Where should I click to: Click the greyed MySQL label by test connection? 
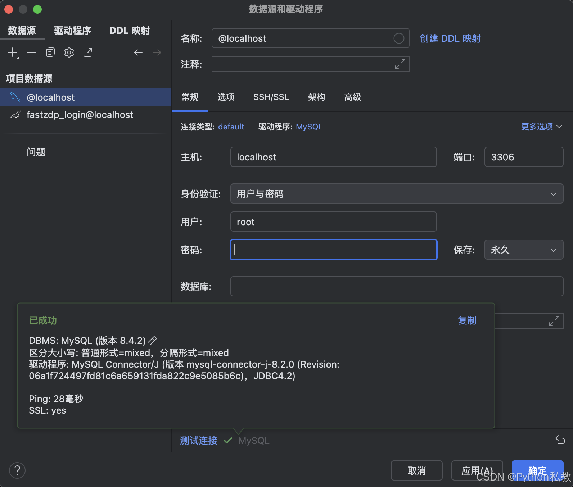(x=254, y=441)
